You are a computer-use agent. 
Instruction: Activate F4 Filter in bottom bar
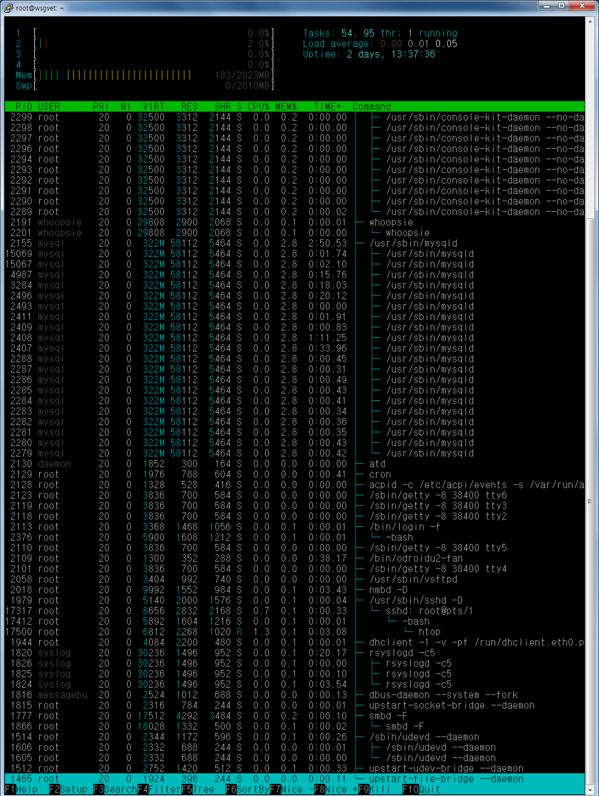(x=158, y=789)
